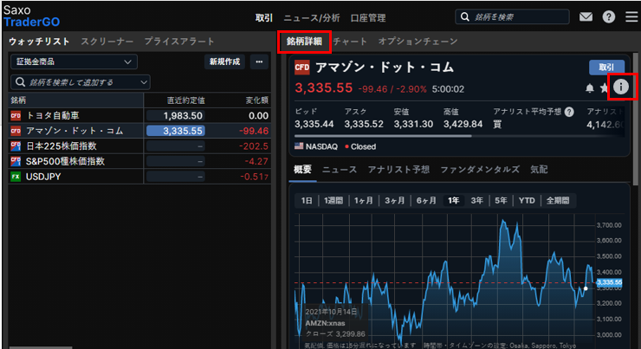The width and height of the screenshot is (641, 349).
Task: Set chart range to 3年
Action: [x=476, y=201]
